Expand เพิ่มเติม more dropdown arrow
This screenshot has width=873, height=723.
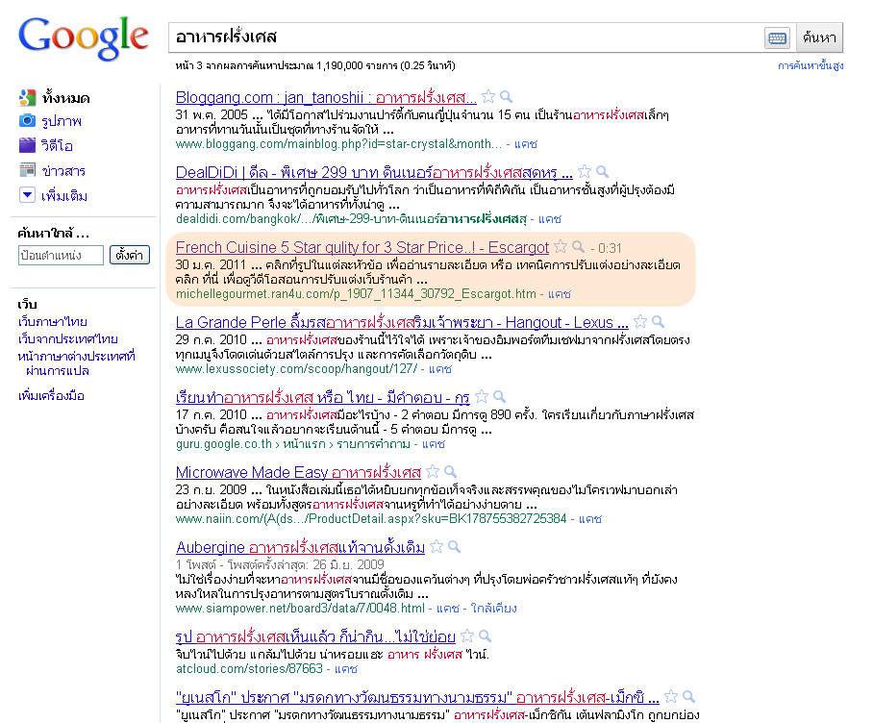[x=27, y=195]
